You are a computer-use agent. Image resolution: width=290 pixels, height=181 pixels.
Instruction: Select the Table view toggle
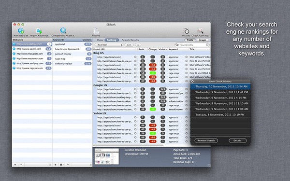190,40
